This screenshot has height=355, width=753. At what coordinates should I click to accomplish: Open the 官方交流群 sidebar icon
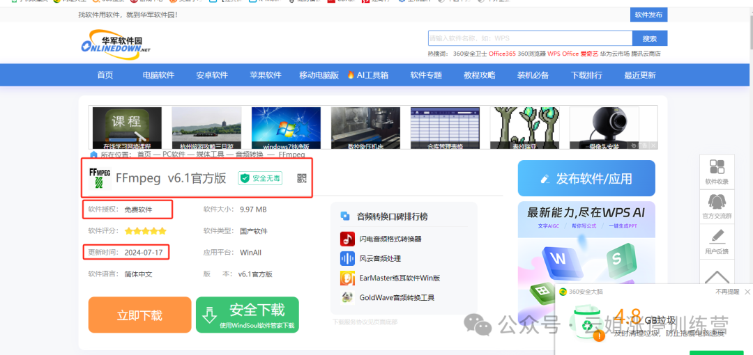pos(717,207)
